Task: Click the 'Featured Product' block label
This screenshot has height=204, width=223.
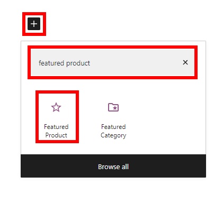Action: pos(56,131)
